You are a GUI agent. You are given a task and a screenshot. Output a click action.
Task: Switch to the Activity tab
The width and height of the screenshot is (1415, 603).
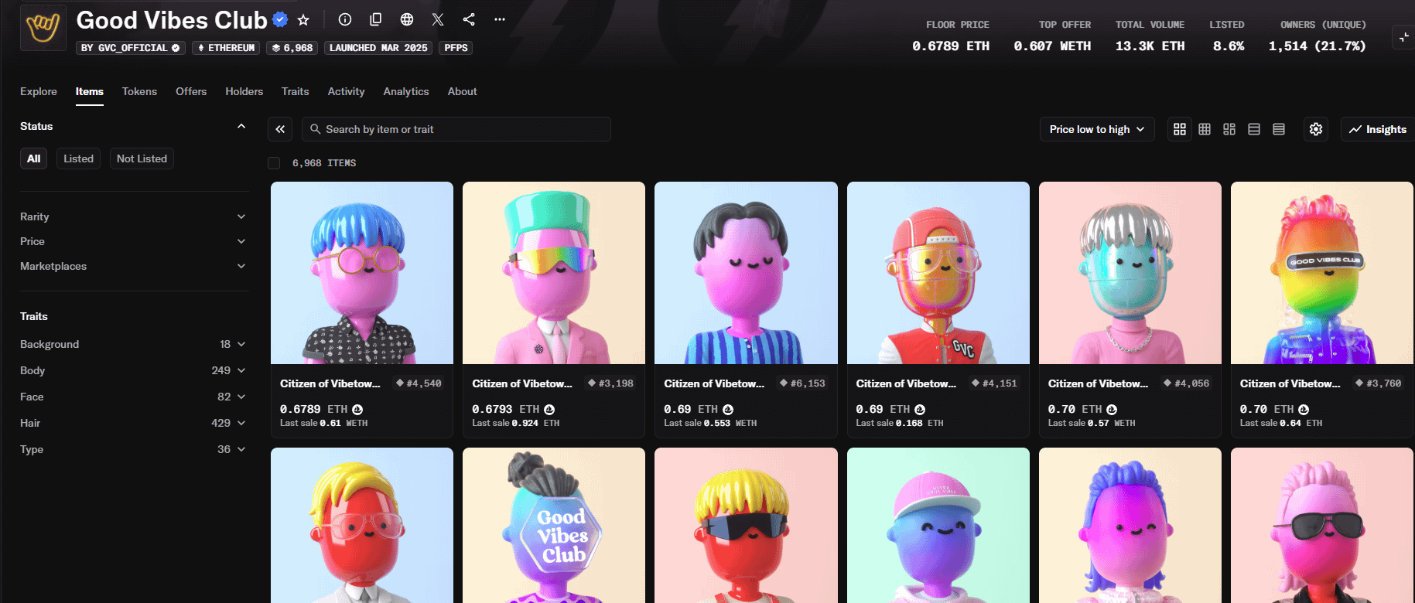346,91
